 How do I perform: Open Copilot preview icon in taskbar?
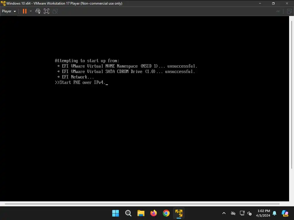pos(285,213)
